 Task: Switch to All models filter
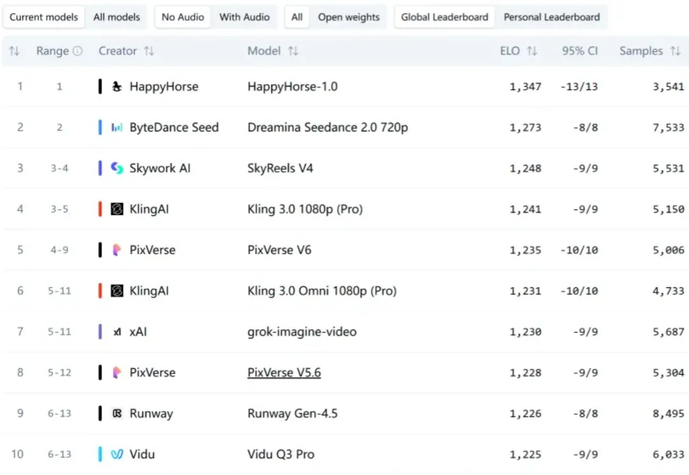click(x=117, y=17)
